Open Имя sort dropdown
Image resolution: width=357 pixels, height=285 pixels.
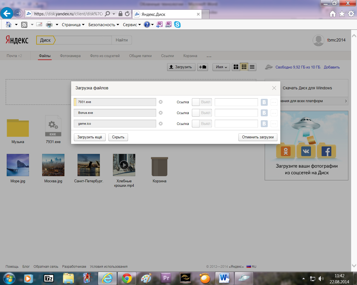click(221, 67)
